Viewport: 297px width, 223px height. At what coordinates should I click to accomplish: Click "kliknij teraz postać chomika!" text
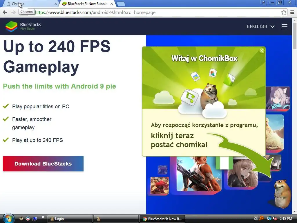coord(179,140)
